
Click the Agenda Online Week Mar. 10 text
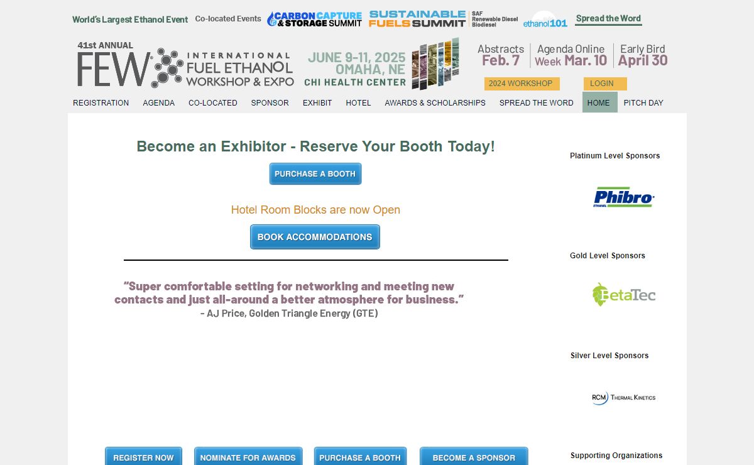[x=571, y=55]
